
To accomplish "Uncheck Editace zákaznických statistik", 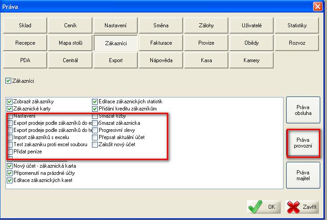I will click(95, 102).
